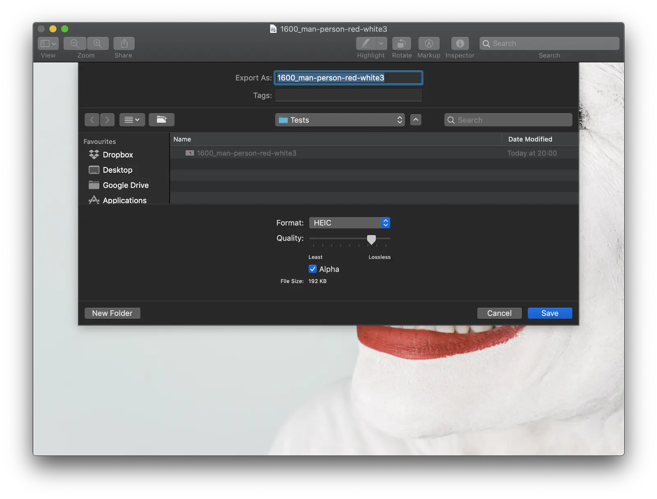Go back in folder navigation
The height and width of the screenshot is (499, 657).
92,120
